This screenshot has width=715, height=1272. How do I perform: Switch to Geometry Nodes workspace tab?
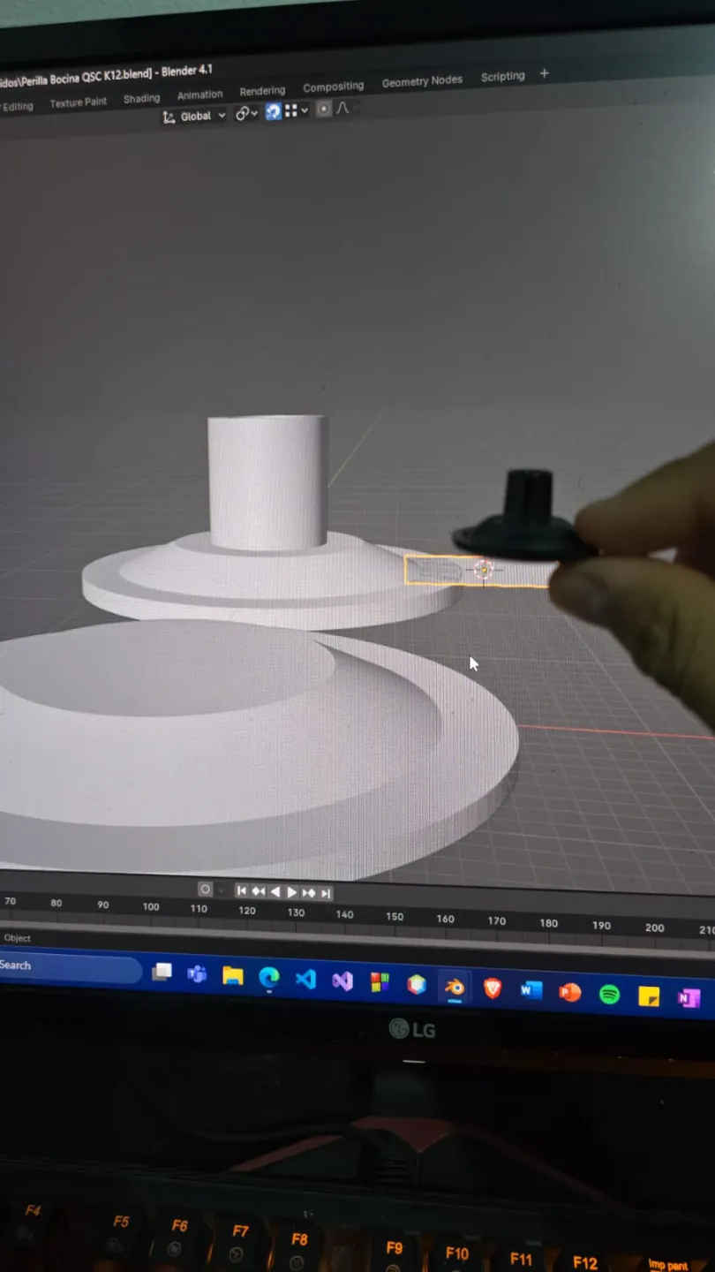point(422,81)
